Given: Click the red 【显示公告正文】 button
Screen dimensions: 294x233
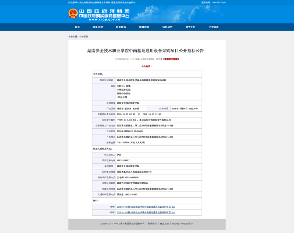Looking at the screenshot, I should pyautogui.click(x=171, y=59).
